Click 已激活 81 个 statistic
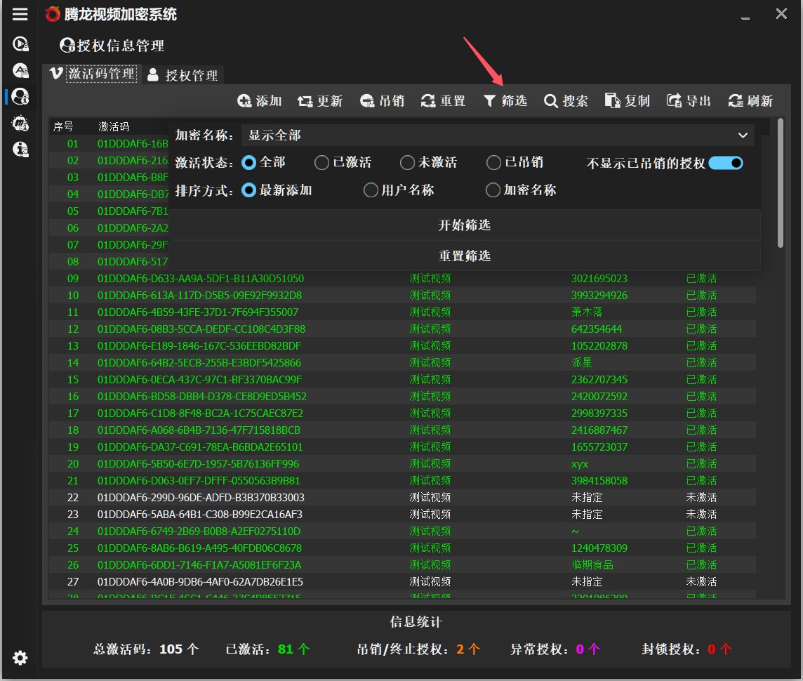The width and height of the screenshot is (803, 681). tap(268, 649)
